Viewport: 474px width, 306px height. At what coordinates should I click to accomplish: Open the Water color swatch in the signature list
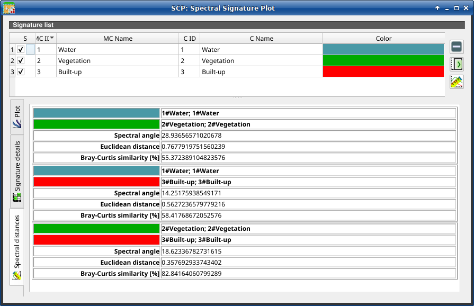(x=383, y=50)
